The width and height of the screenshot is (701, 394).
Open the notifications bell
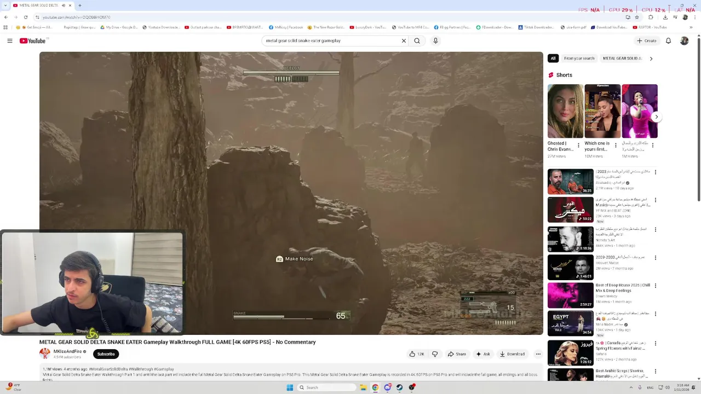click(x=668, y=40)
